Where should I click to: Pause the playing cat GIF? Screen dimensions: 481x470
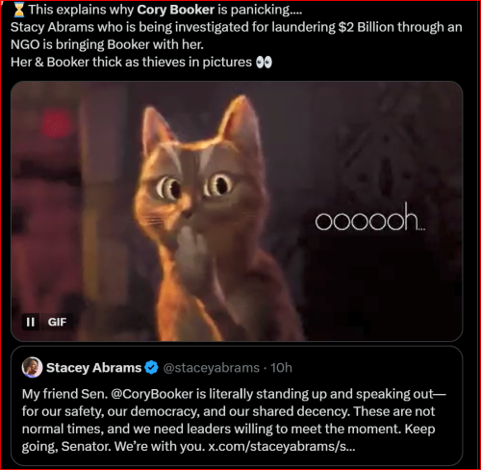31,322
